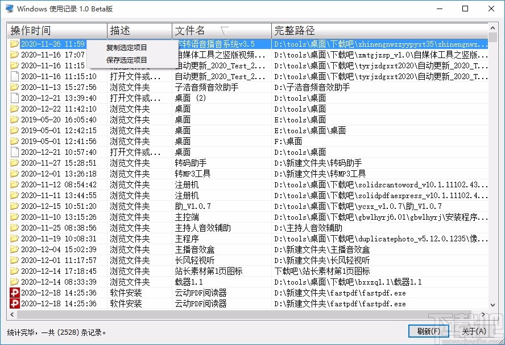Click the folder icon beside 注册机

[x=14, y=184]
